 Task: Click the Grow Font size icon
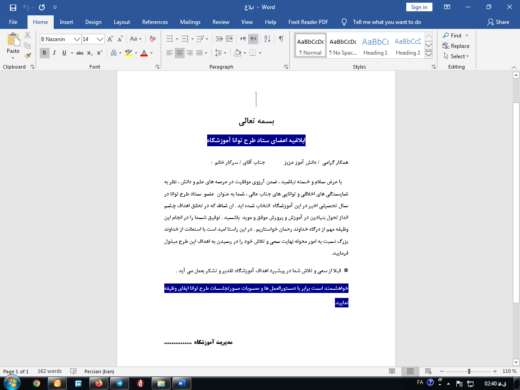point(110,39)
